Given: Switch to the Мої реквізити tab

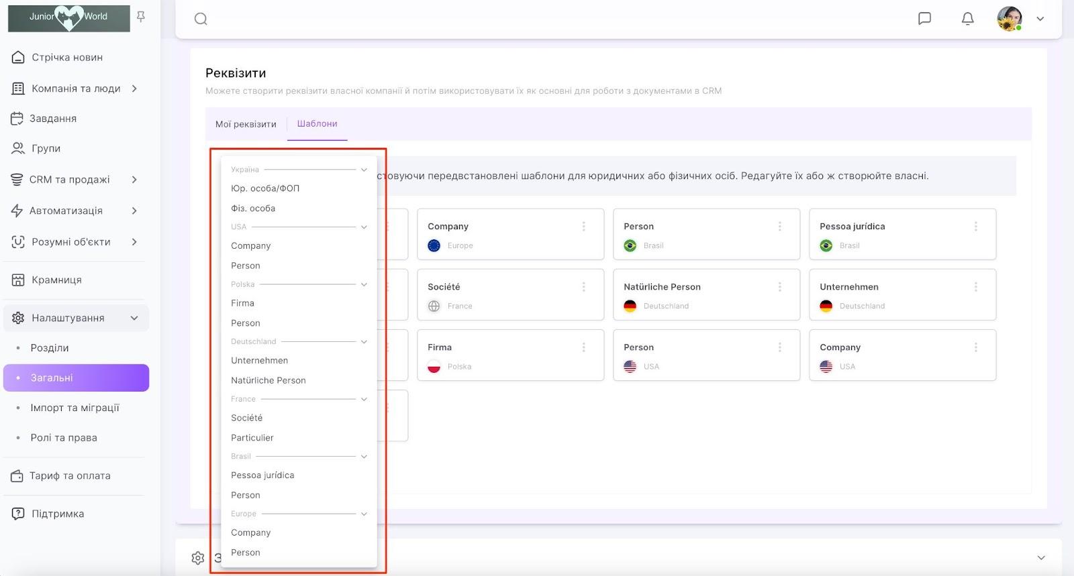Looking at the screenshot, I should (246, 124).
